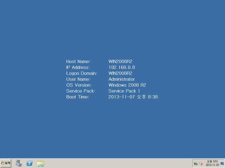225x168 pixels.
Task: Click the Service Pack 1 value
Action: coord(124,91)
